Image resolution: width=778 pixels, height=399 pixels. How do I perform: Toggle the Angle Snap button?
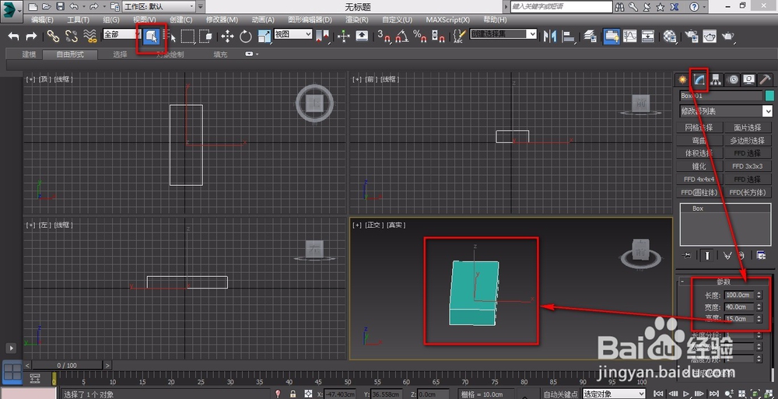402,37
